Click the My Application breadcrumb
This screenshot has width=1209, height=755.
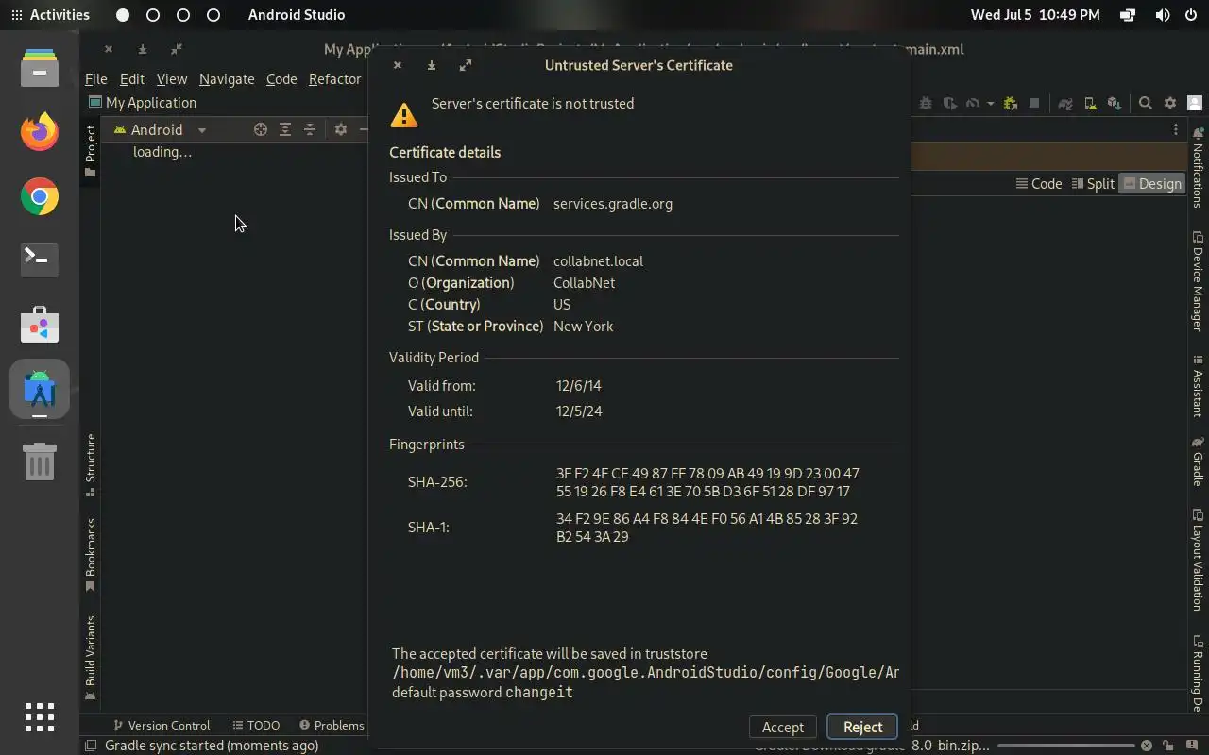pos(143,103)
